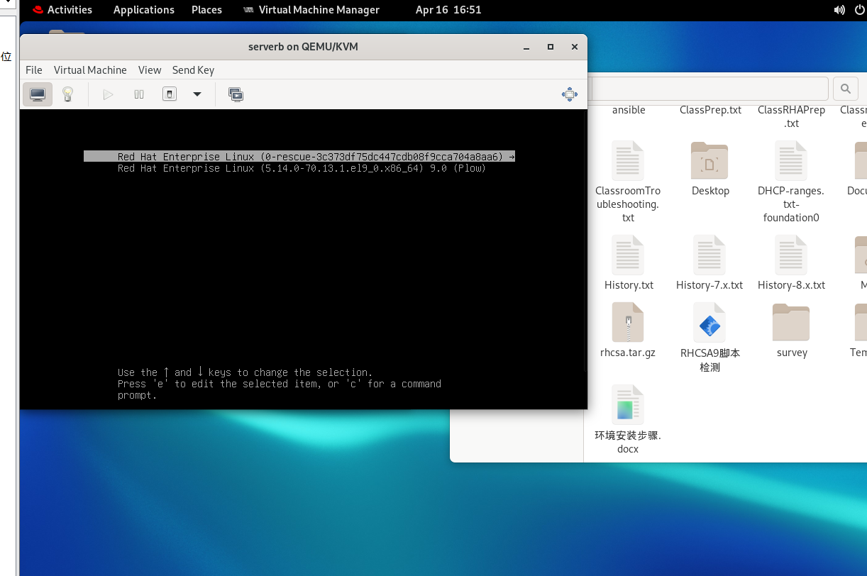
Task: Open the Places menu
Action: tap(206, 10)
